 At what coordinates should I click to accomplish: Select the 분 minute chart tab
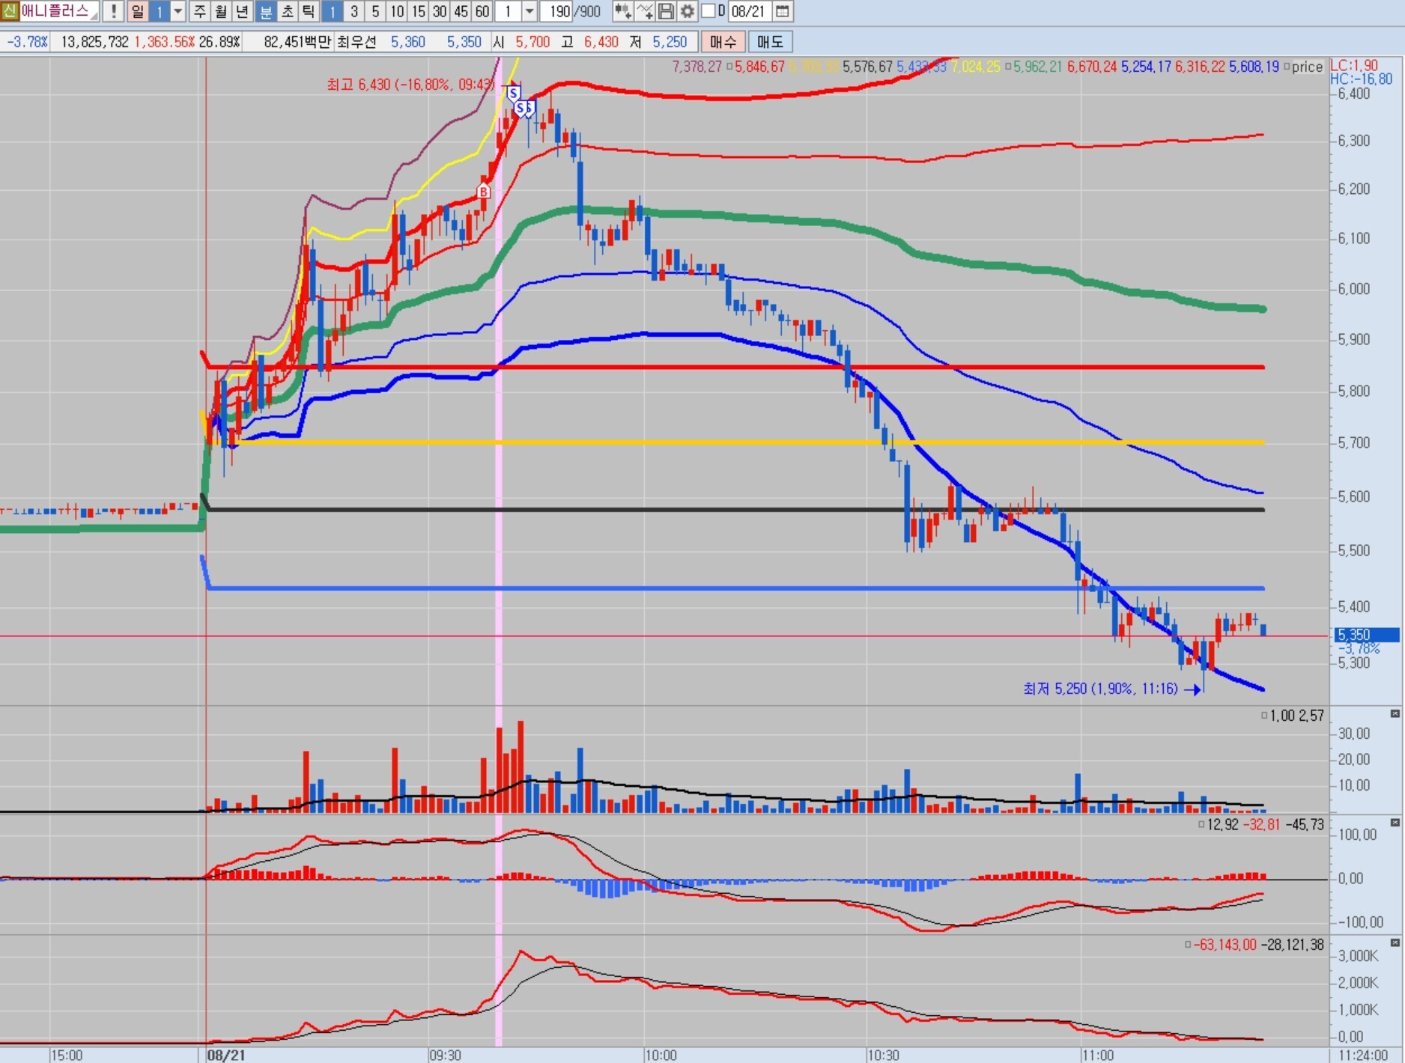click(265, 11)
